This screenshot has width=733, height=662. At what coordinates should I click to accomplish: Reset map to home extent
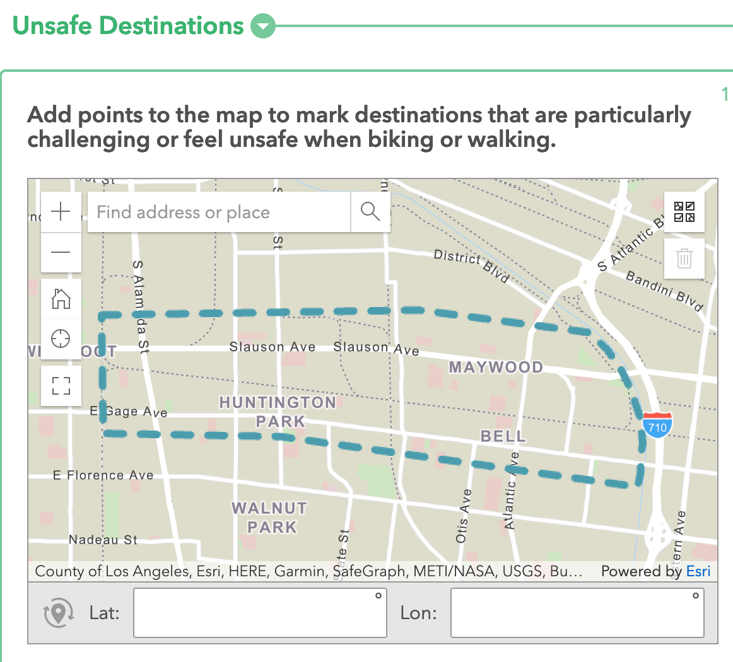[61, 298]
